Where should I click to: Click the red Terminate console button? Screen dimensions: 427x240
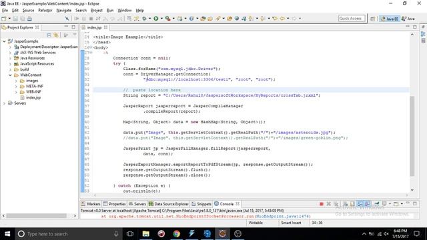322,204
